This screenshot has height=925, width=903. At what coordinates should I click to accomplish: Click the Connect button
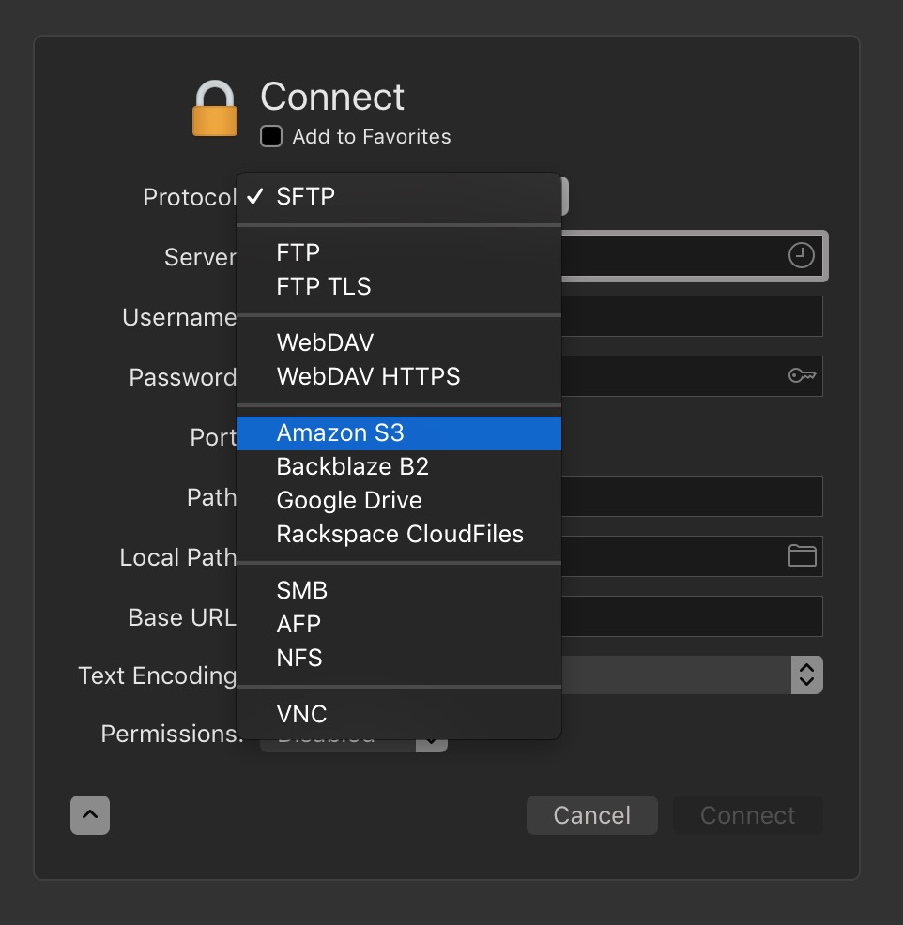click(748, 814)
